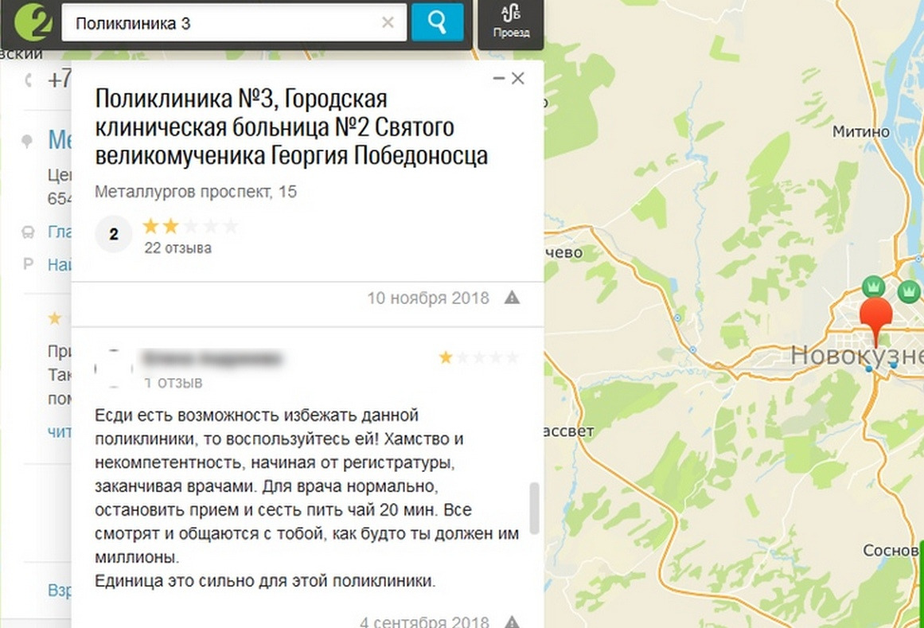Click the right green crown map marker

point(909,291)
